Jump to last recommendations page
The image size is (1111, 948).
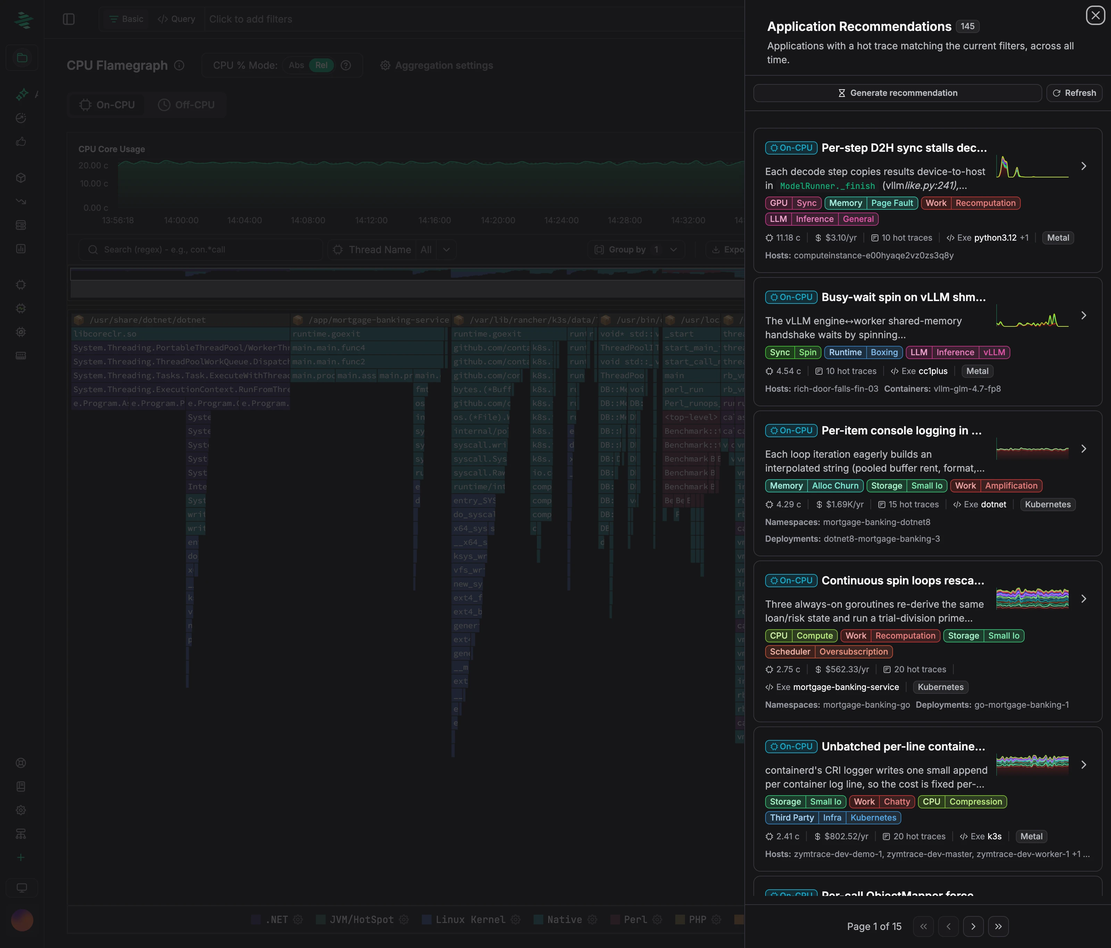[999, 926]
